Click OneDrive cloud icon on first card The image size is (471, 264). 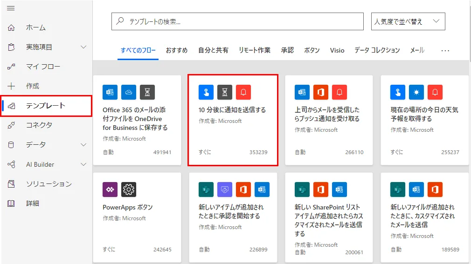(129, 92)
